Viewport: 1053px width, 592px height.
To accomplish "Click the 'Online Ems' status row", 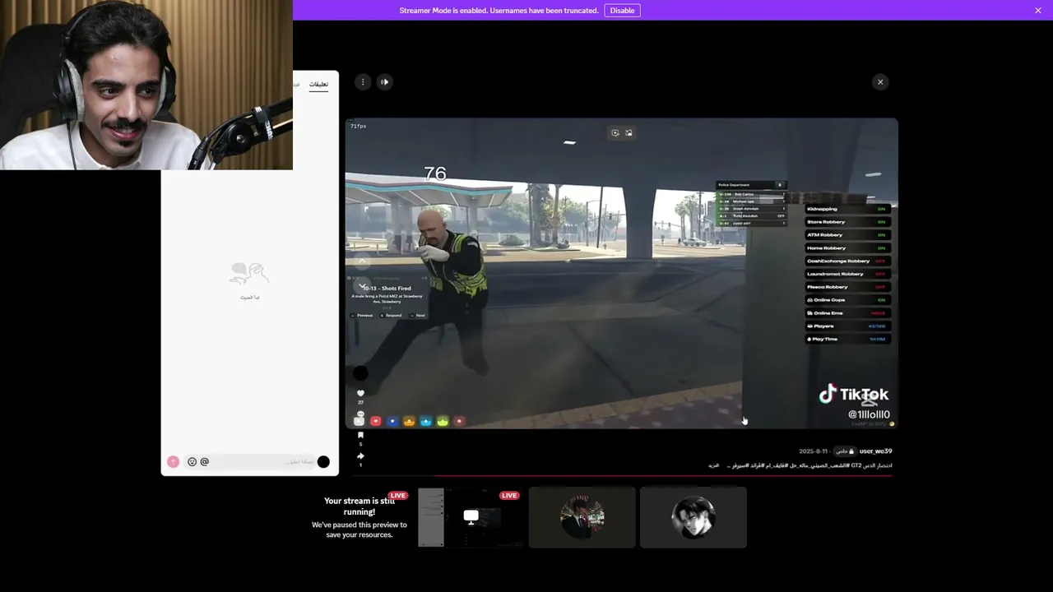I will [848, 313].
